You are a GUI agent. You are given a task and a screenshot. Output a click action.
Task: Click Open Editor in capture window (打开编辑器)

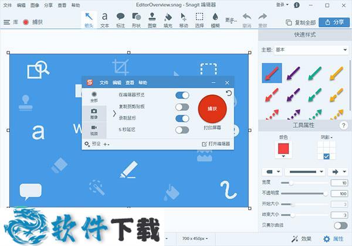click(216, 144)
